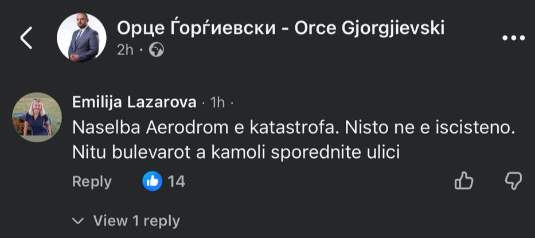Like the comment with thumbs up
The image size is (535, 238).
463,182
